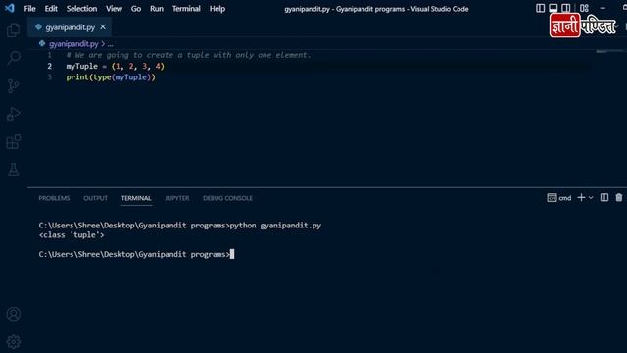Create a new terminal with plus icon
627x353 pixels.
tap(581, 198)
